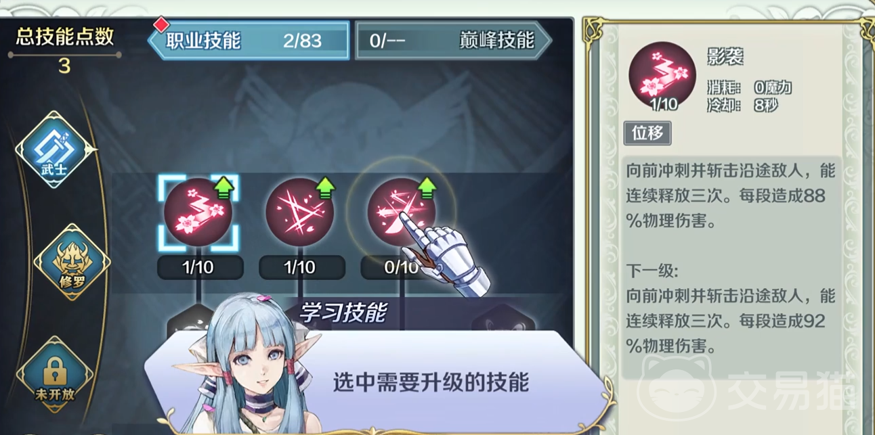Tap green upgrade arrow on second skill
The image size is (875, 435).
[x=326, y=188]
